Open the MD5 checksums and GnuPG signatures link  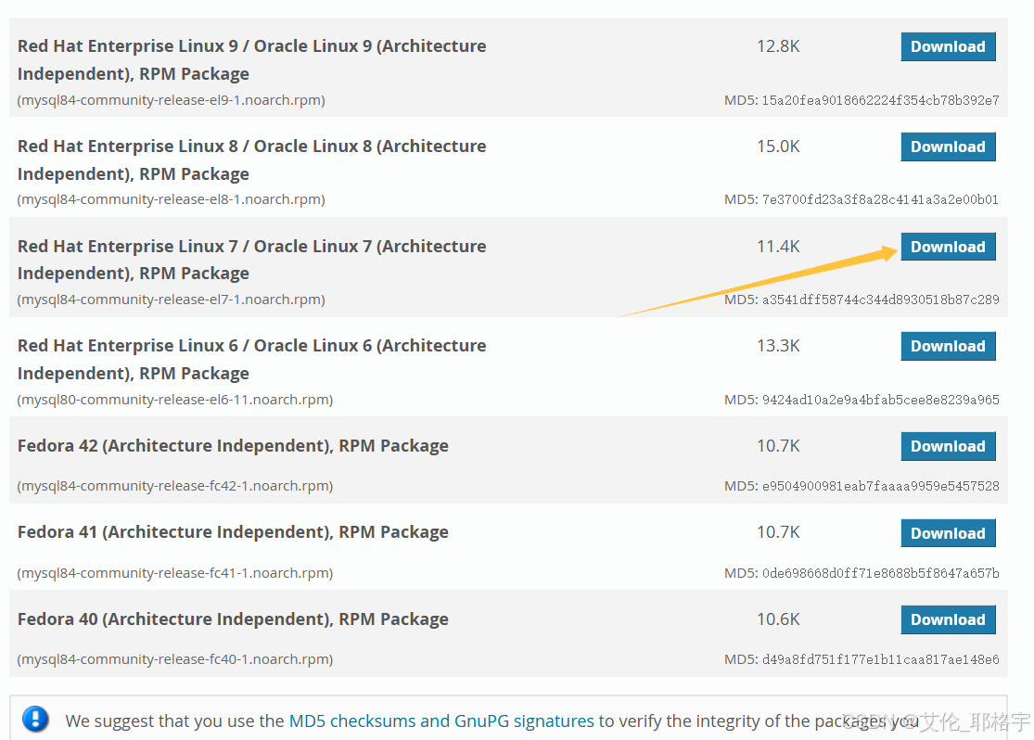coord(441,721)
